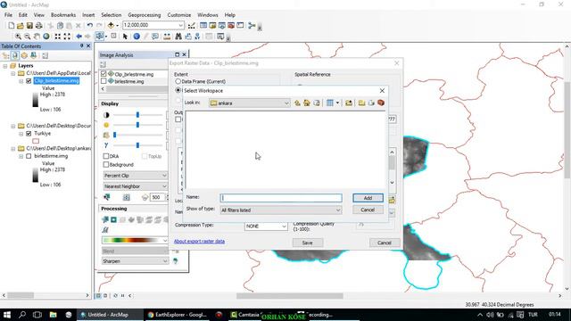Image resolution: width=571 pixels, height=321 pixels.
Task: Click new file geodatabase icon in workspace dialog
Action: 371,103
